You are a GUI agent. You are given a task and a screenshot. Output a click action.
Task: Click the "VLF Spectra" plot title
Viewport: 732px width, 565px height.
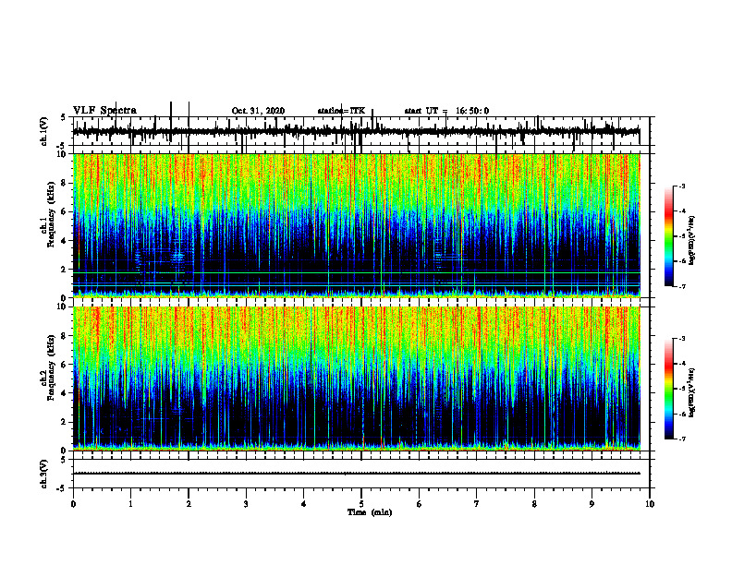104,111
